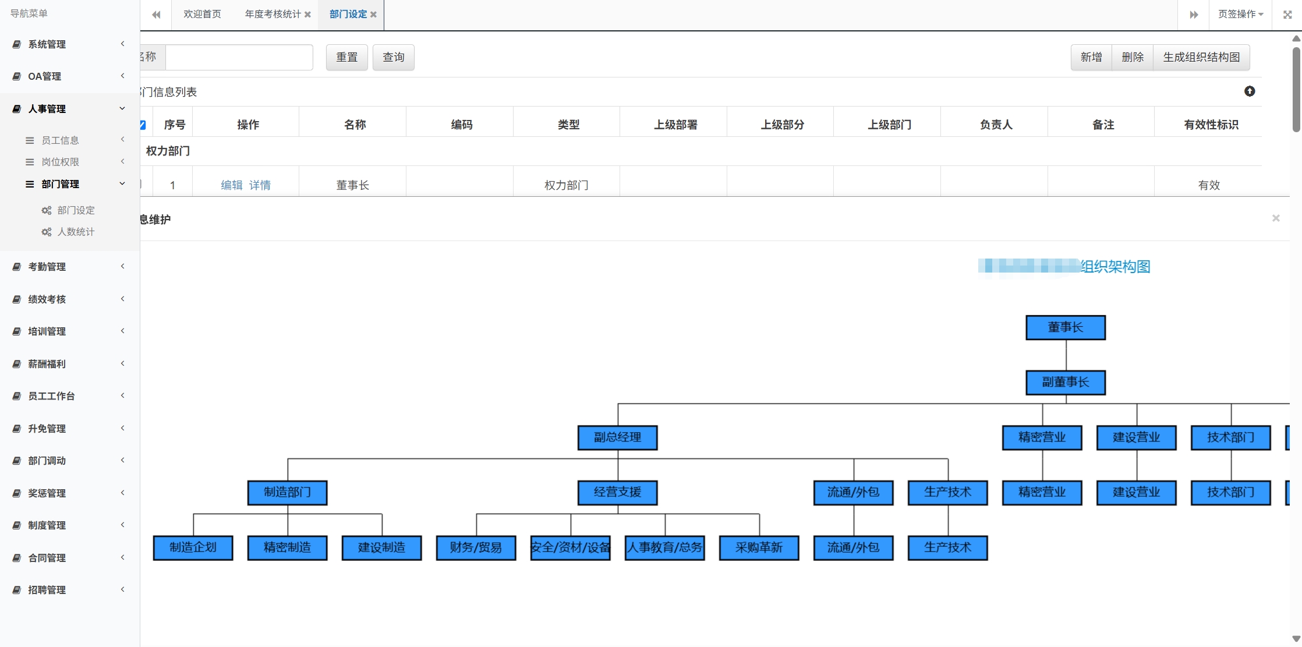Click the 生成组织结构图 button
The width and height of the screenshot is (1302, 647).
pos(1201,57)
